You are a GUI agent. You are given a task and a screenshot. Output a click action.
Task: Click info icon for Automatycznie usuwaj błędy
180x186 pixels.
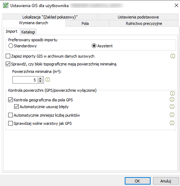tap(172, 107)
